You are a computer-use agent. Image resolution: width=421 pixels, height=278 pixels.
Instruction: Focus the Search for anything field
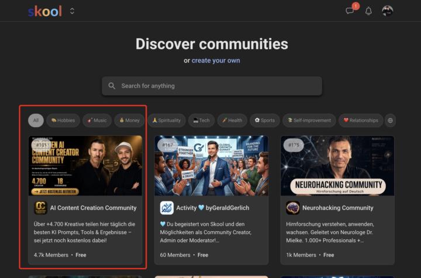(x=212, y=86)
